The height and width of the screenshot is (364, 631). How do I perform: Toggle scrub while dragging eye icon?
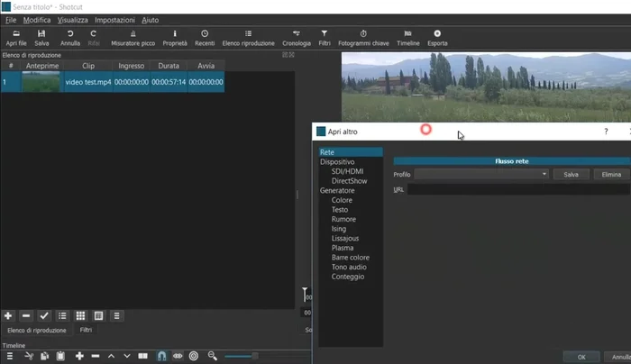point(178,357)
